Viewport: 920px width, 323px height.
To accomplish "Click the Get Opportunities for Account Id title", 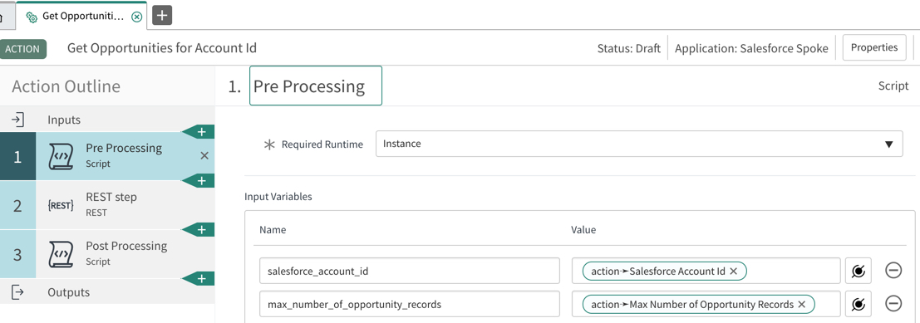I will pos(162,48).
